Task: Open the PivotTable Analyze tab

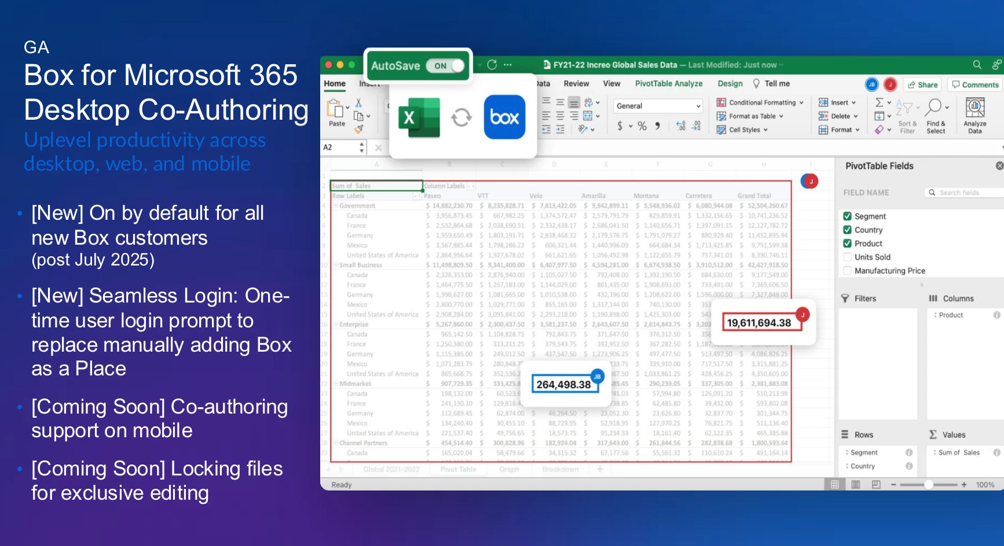Action: point(669,83)
